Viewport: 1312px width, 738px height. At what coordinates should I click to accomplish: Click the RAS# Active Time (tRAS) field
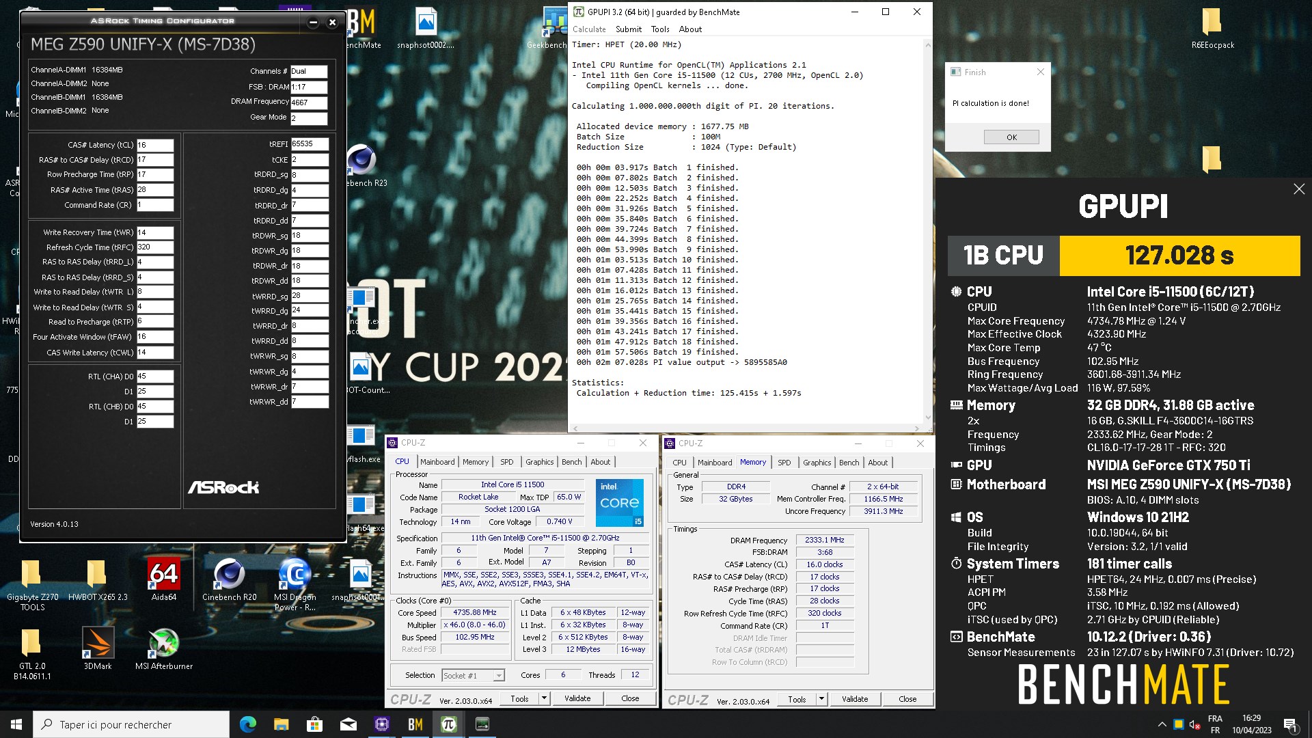(155, 190)
